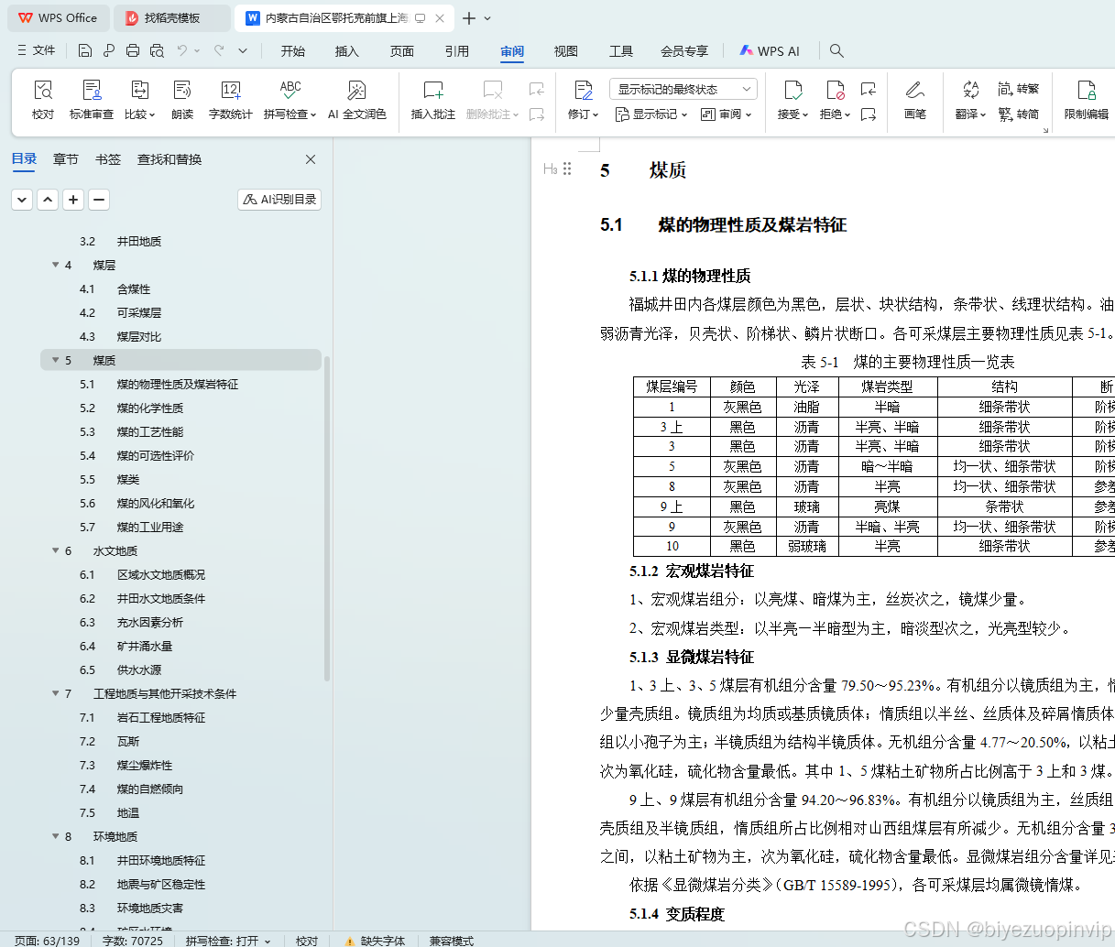This screenshot has width=1115, height=947.
Task: Open the WPS AI tab
Action: click(x=770, y=51)
